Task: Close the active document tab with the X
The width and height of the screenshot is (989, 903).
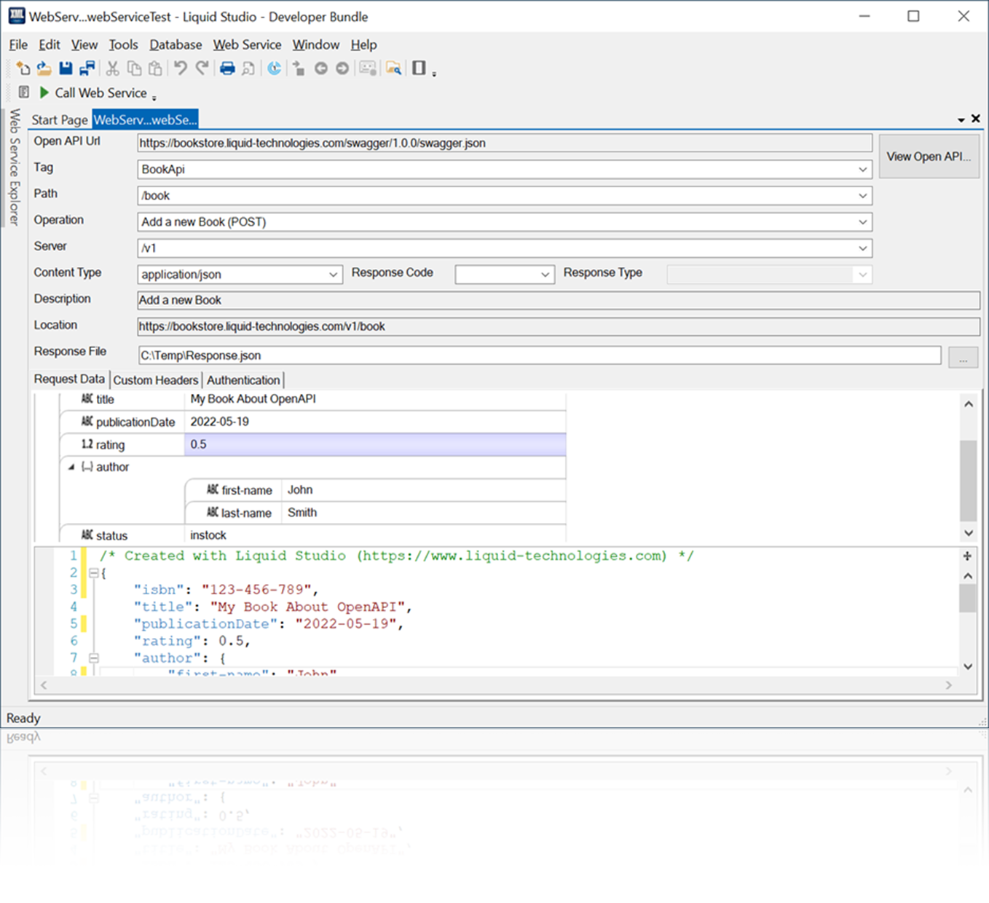Action: point(976,119)
